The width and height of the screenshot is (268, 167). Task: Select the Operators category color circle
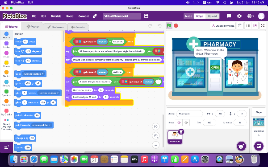(x=6, y=91)
